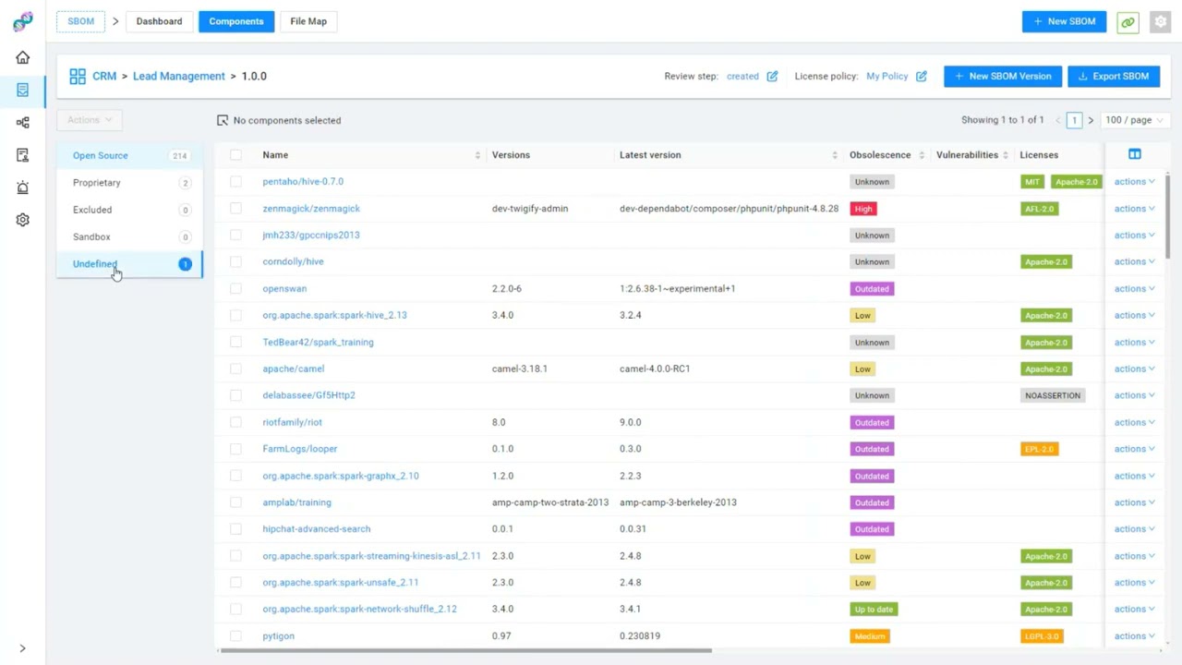1182x665 pixels.
Task: Open actions dropdown for pytigon row
Action: point(1134,635)
